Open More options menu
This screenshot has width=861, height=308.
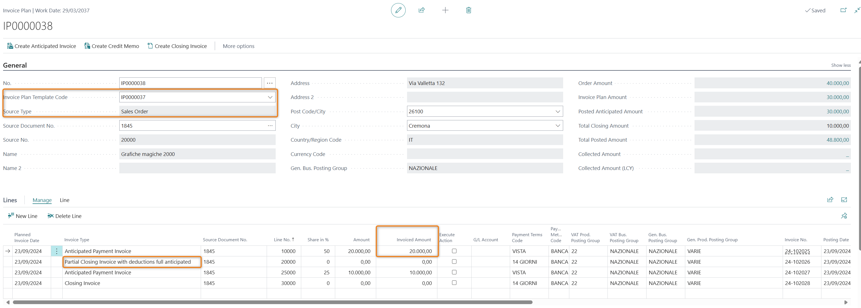click(x=238, y=46)
